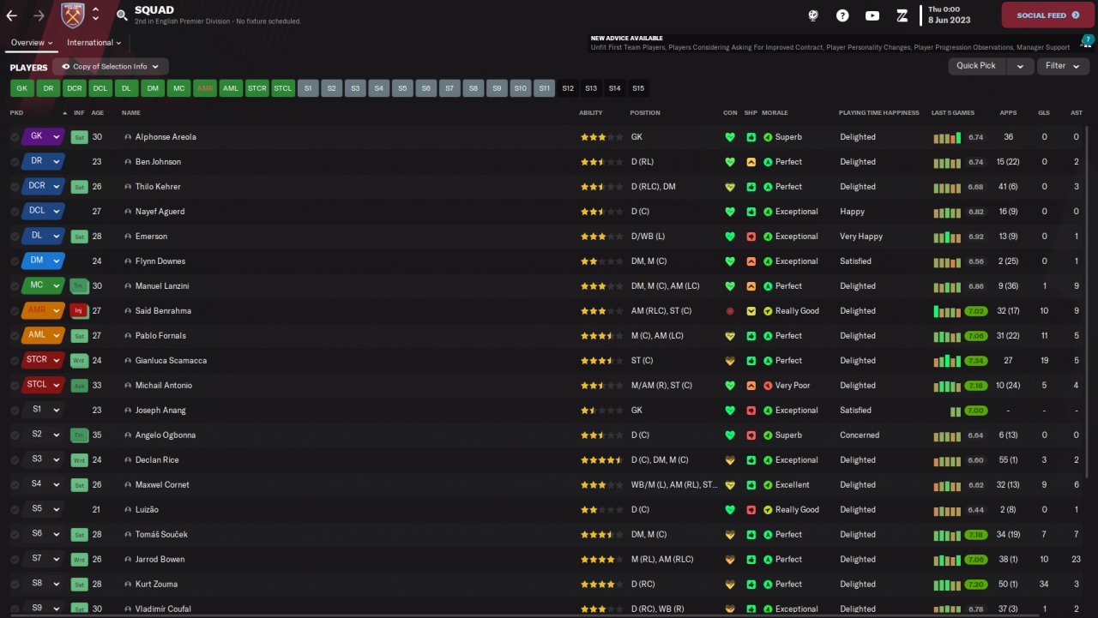
Task: Tick the selection circle for Declan Rice
Action: 15,460
